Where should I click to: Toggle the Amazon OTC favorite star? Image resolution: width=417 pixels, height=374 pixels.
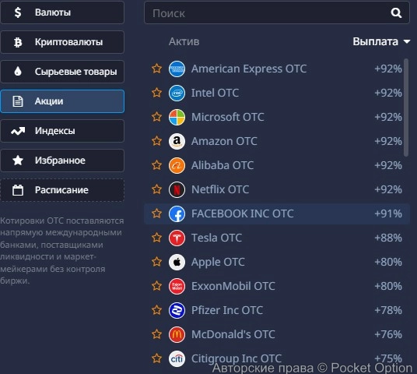(x=156, y=141)
